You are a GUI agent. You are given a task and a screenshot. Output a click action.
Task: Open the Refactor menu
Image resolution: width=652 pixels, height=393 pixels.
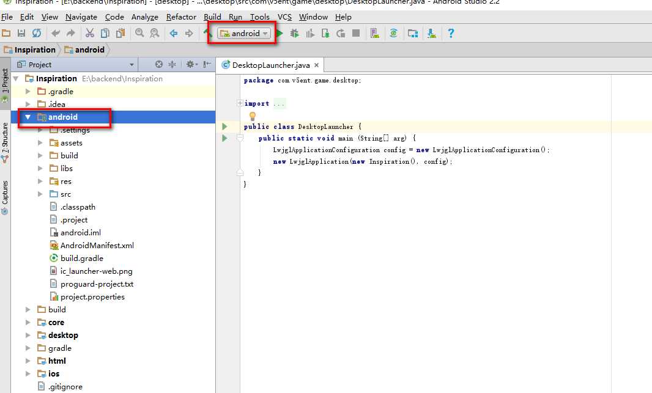click(181, 17)
